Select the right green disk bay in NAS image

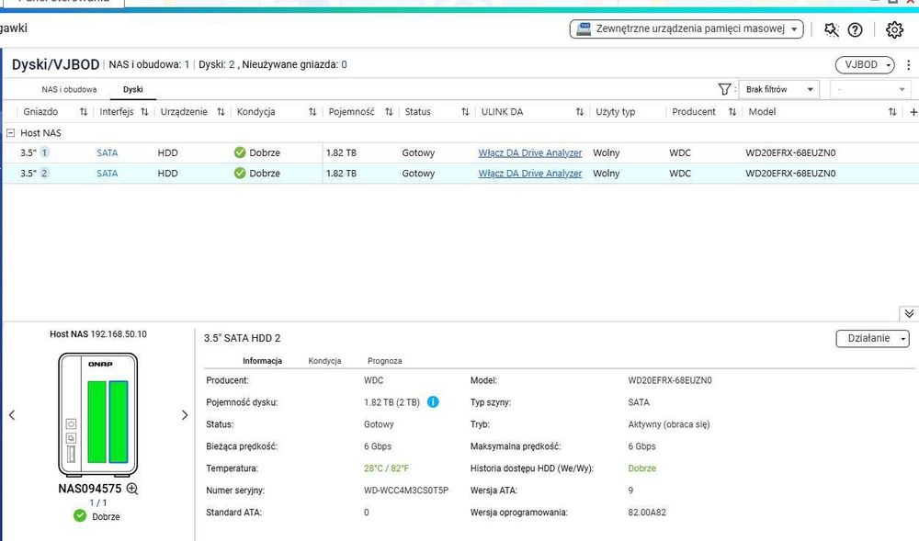119,422
